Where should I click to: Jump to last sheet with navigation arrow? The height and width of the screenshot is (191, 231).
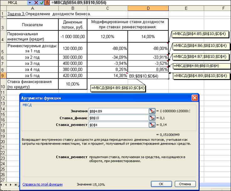[15, 184]
